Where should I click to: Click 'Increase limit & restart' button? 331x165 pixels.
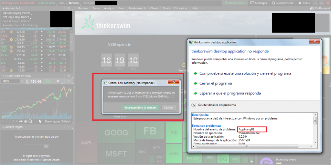coord(140,108)
